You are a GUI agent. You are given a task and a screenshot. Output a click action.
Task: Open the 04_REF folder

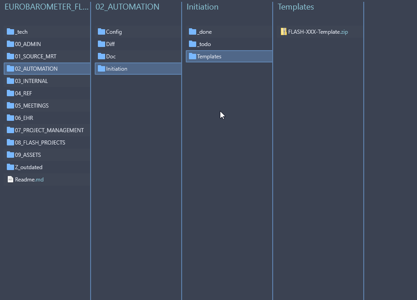click(47, 93)
